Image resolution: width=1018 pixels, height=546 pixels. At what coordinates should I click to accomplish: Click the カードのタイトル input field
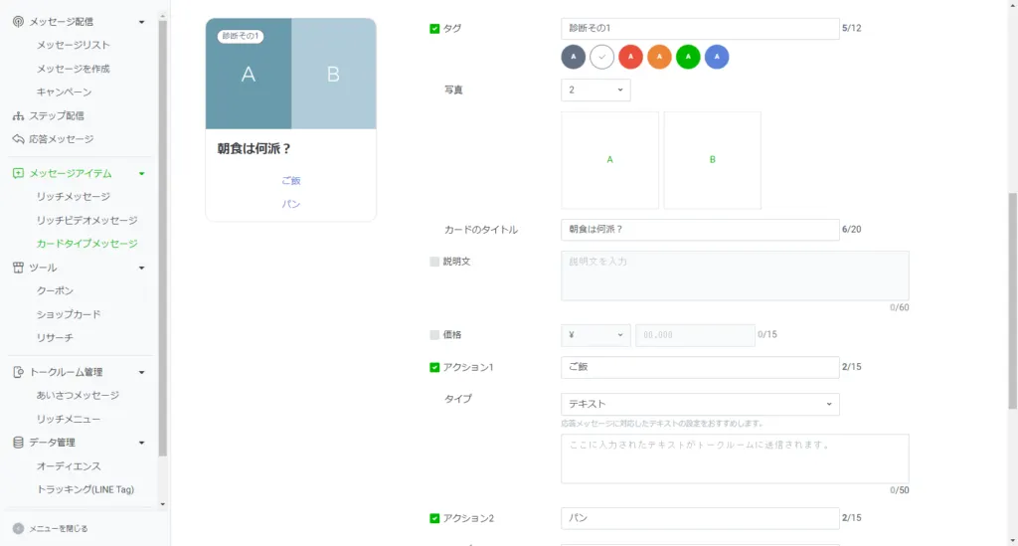699,230
